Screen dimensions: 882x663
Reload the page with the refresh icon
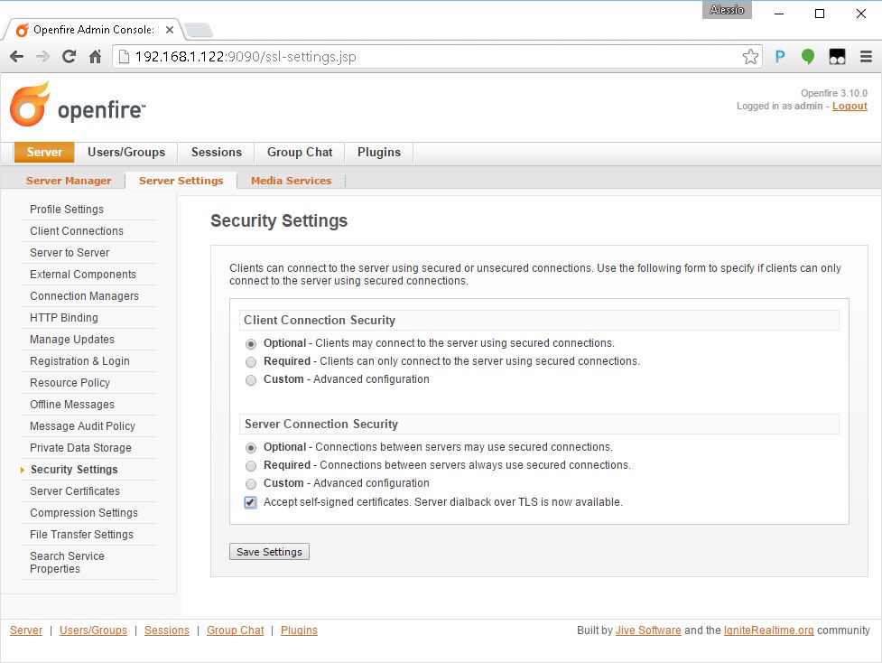(x=69, y=57)
